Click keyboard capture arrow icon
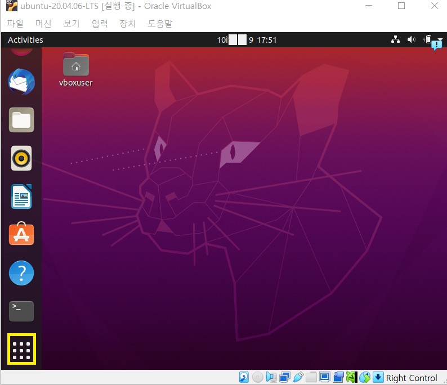Screen dimensions: 447x385 pos(378,377)
